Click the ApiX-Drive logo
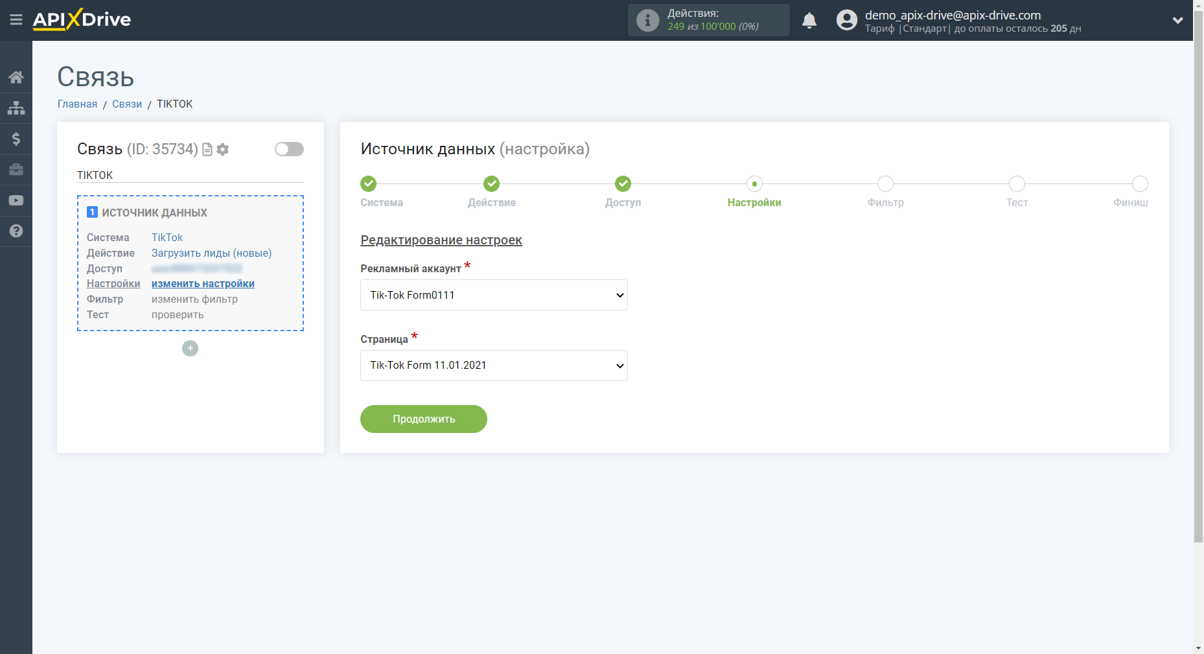Viewport: 1204px width, 654px height. tap(82, 19)
